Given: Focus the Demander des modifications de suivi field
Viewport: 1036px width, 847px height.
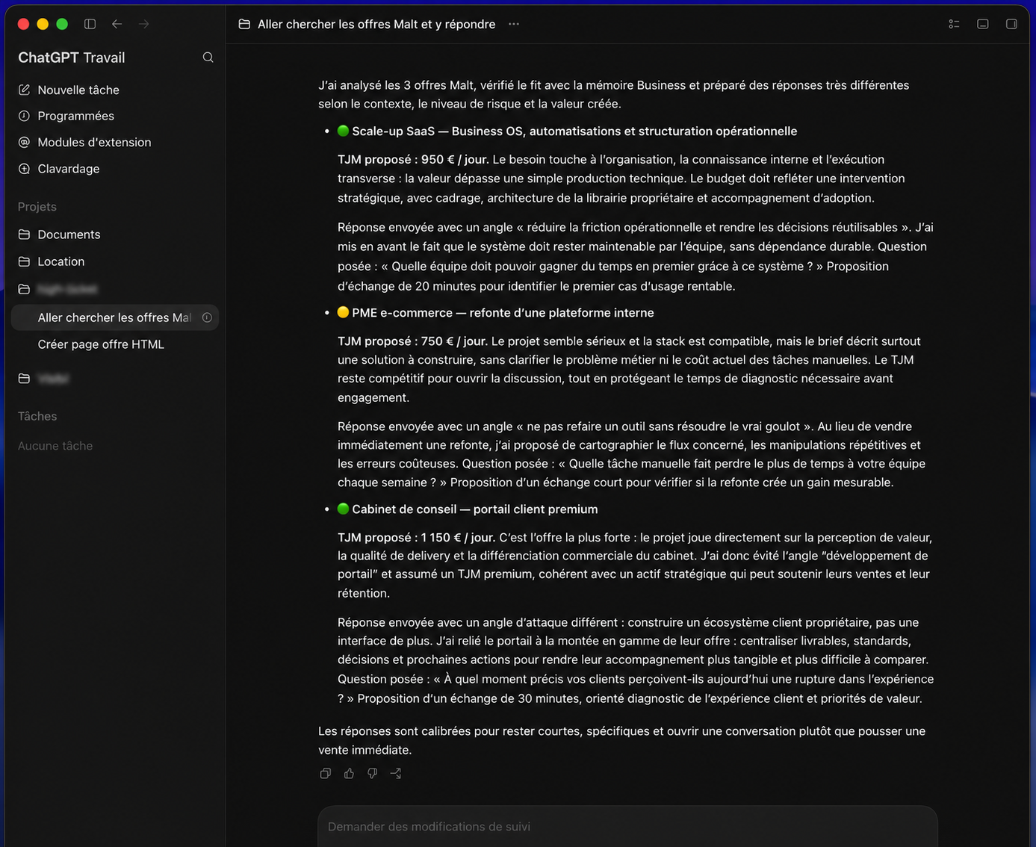Looking at the screenshot, I should [627, 826].
